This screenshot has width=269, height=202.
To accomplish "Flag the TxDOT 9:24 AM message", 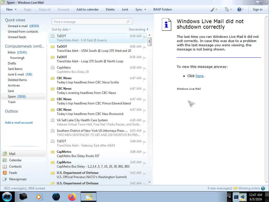I will pyautogui.click(x=144, y=37).
